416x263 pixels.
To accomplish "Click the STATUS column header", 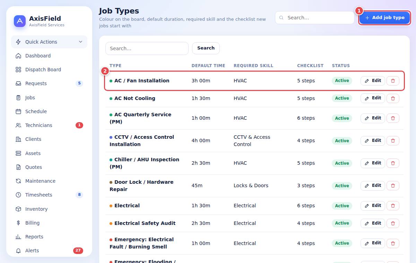I will tap(341, 65).
